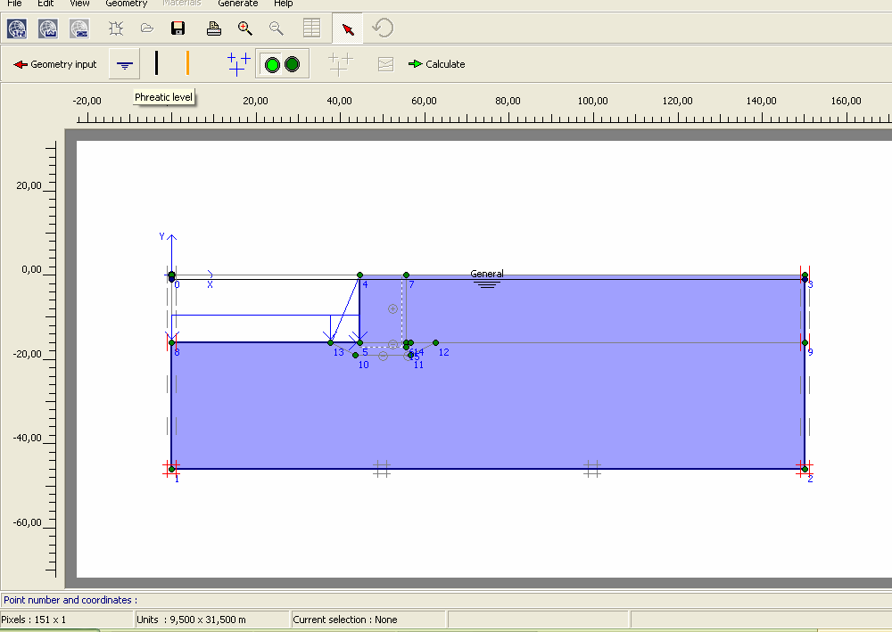The height and width of the screenshot is (632, 892).
Task: Click the plus-circle cluster marker
Action: (392, 308)
